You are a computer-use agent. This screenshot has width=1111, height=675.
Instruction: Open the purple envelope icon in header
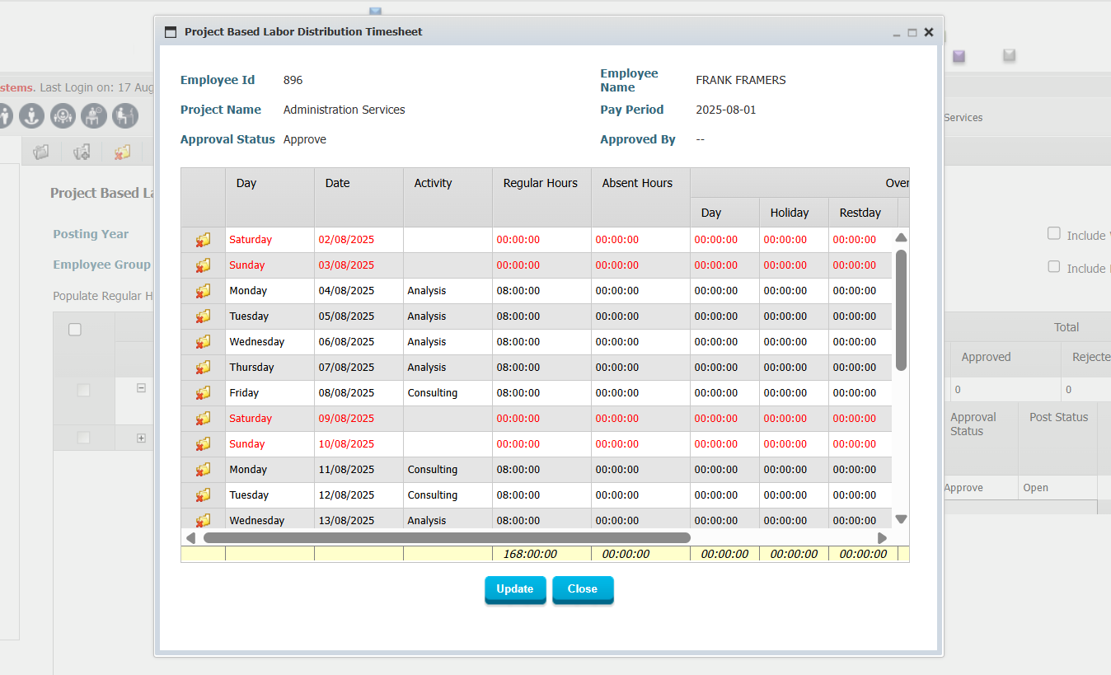click(x=959, y=56)
